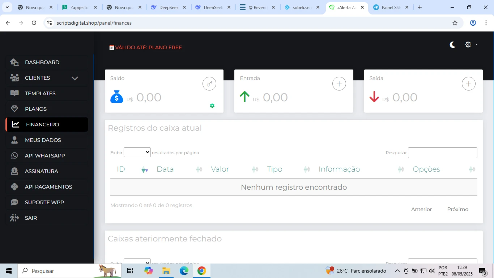Screen dimensions: 494x278
Task: Switch to the first DeepSeek tab
Action: click(169, 7)
